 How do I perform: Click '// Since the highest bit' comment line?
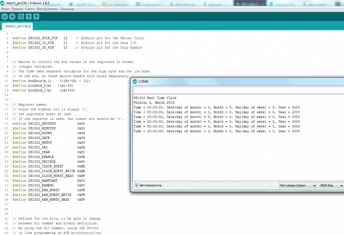(50, 109)
